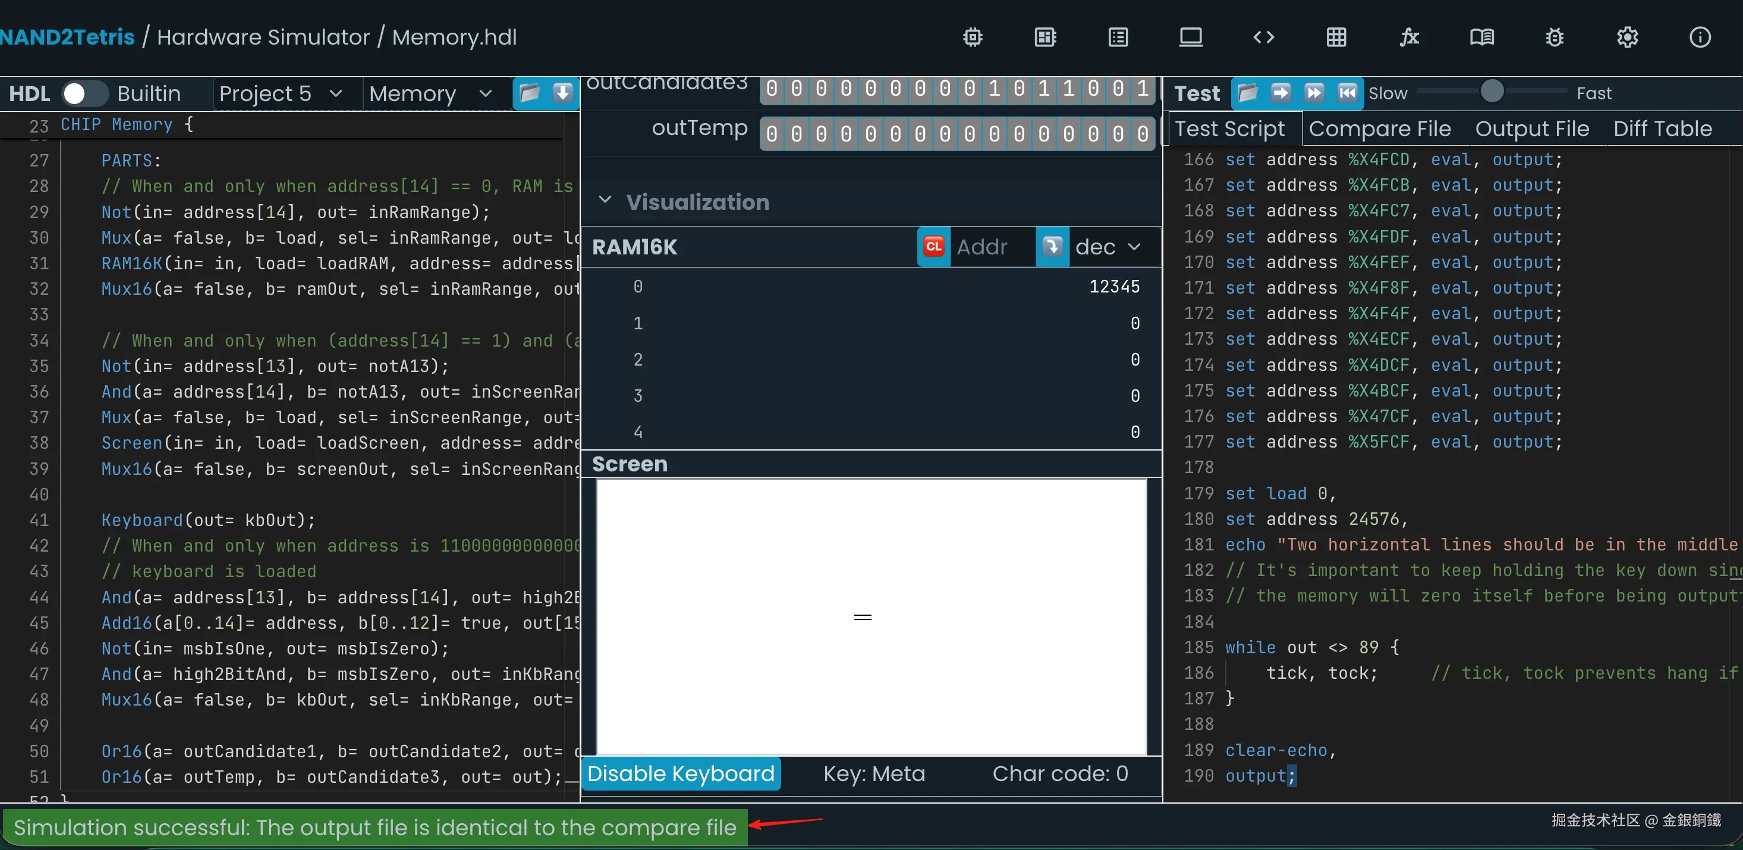The height and width of the screenshot is (850, 1743).
Task: Step the test with arrow button
Action: [x=1280, y=93]
